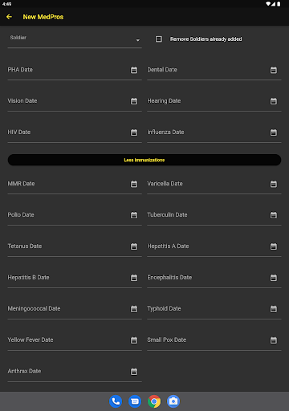
Task: Open calendar picker for Tetanus Date
Action: [134, 246]
